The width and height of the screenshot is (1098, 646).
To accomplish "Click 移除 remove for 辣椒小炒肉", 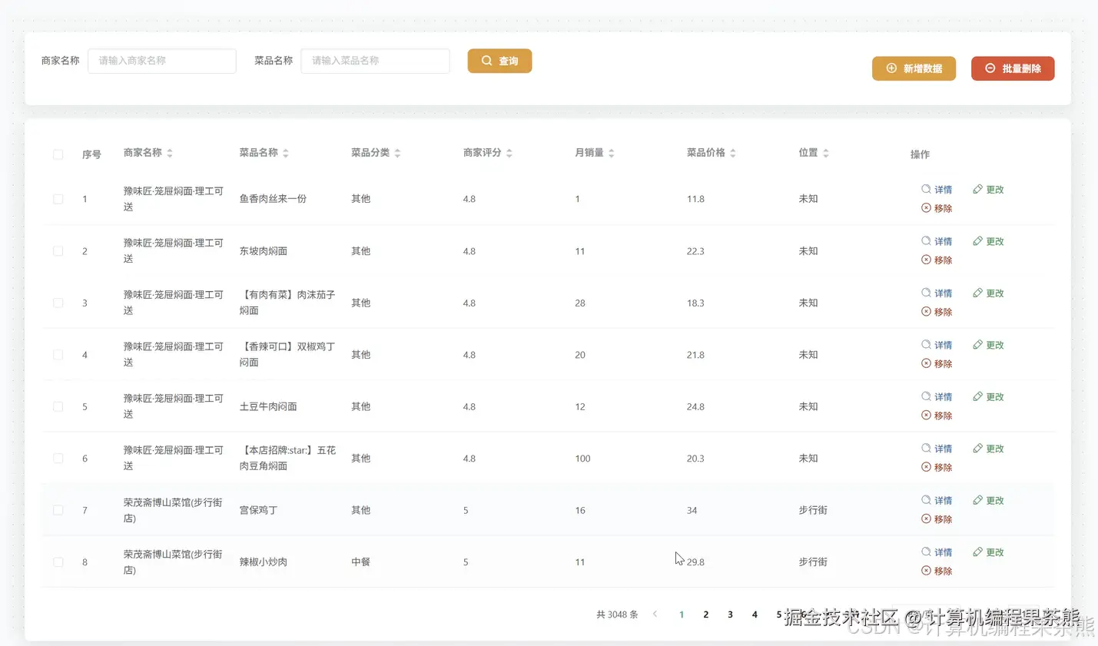I will 937,571.
